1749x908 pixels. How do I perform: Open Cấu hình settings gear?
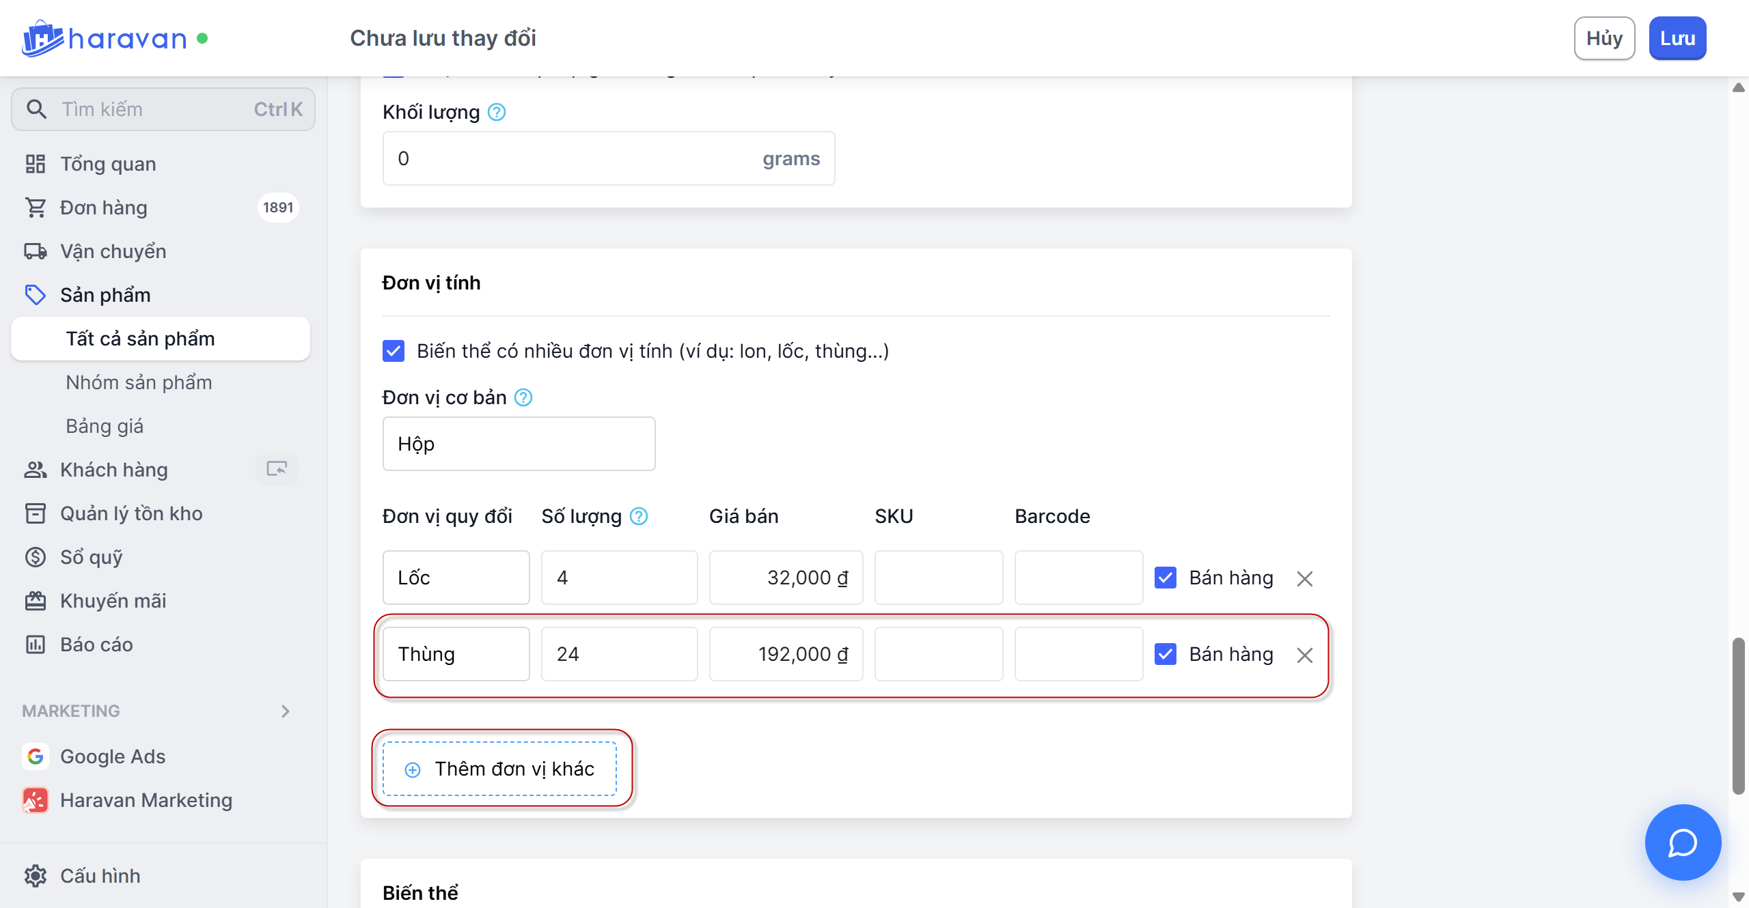pos(36,875)
